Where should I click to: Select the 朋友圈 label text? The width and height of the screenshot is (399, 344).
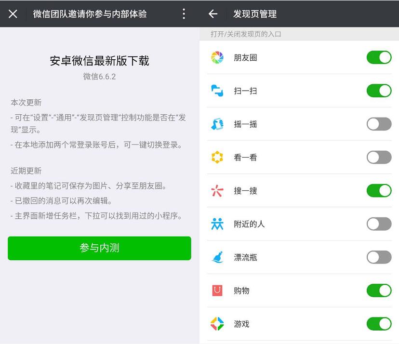point(245,57)
